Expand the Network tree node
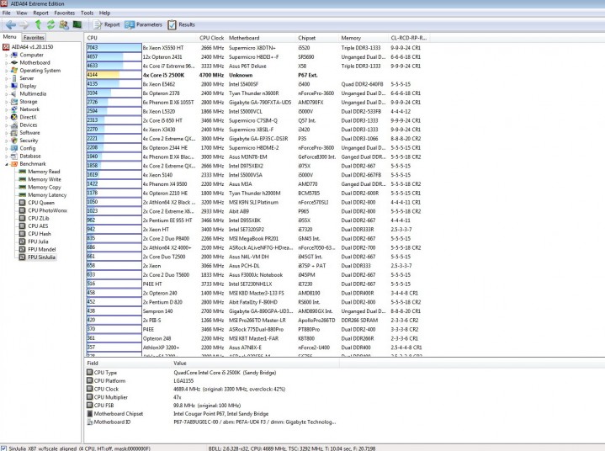Screen dimensions: 605x451 [x=6, y=109]
